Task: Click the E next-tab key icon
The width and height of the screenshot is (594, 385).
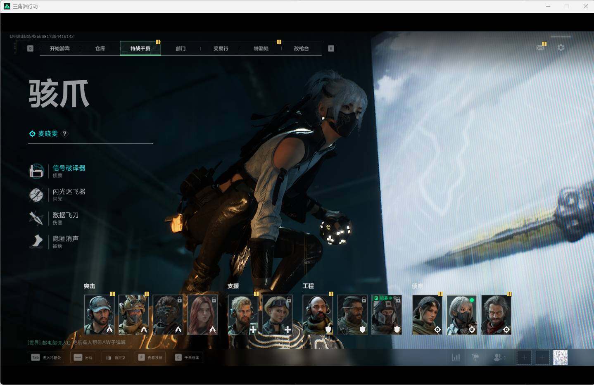Action: pyautogui.click(x=331, y=48)
